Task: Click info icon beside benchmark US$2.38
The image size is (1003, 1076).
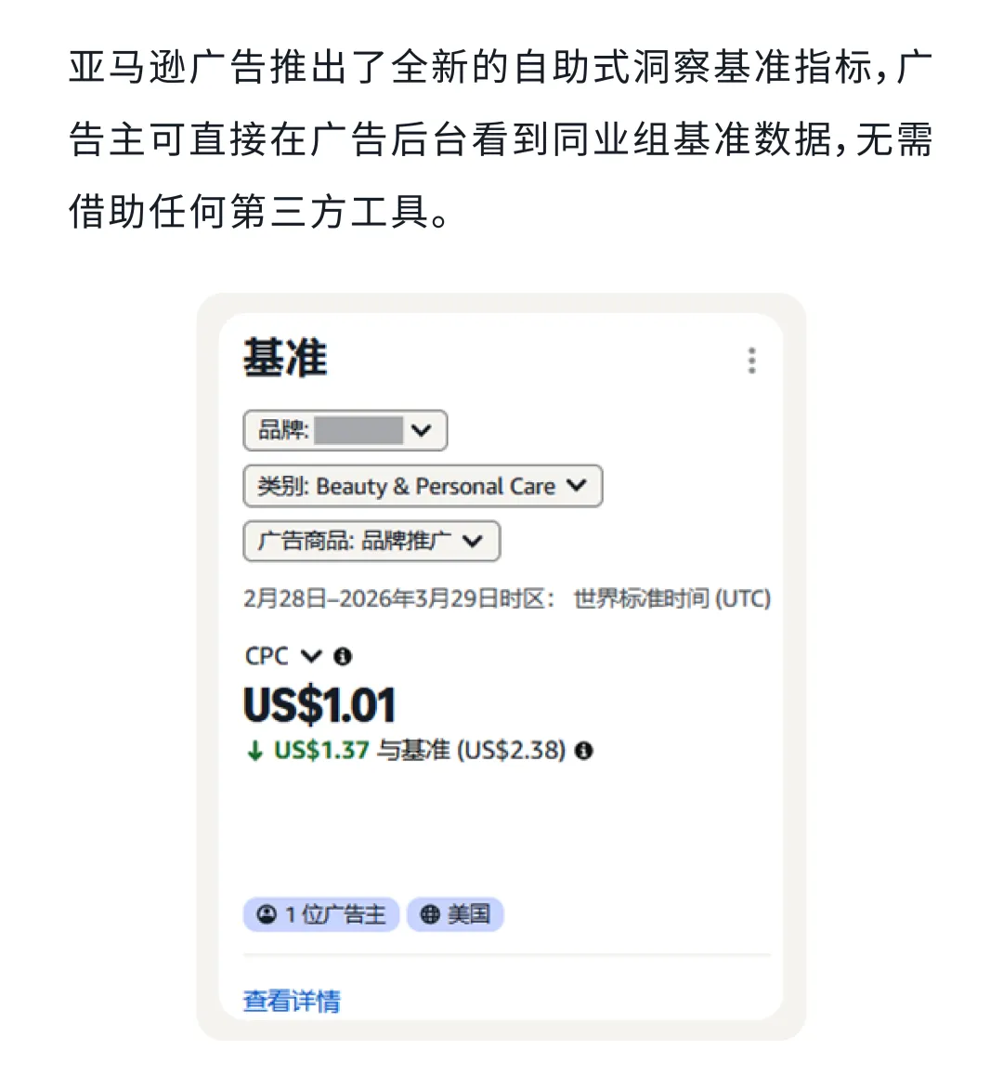Action: (583, 751)
